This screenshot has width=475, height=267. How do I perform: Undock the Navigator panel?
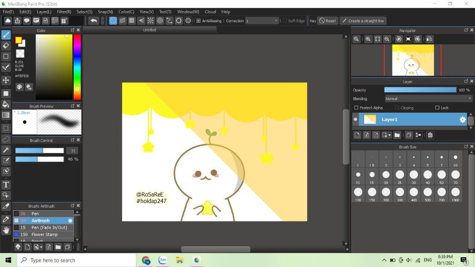(466, 30)
